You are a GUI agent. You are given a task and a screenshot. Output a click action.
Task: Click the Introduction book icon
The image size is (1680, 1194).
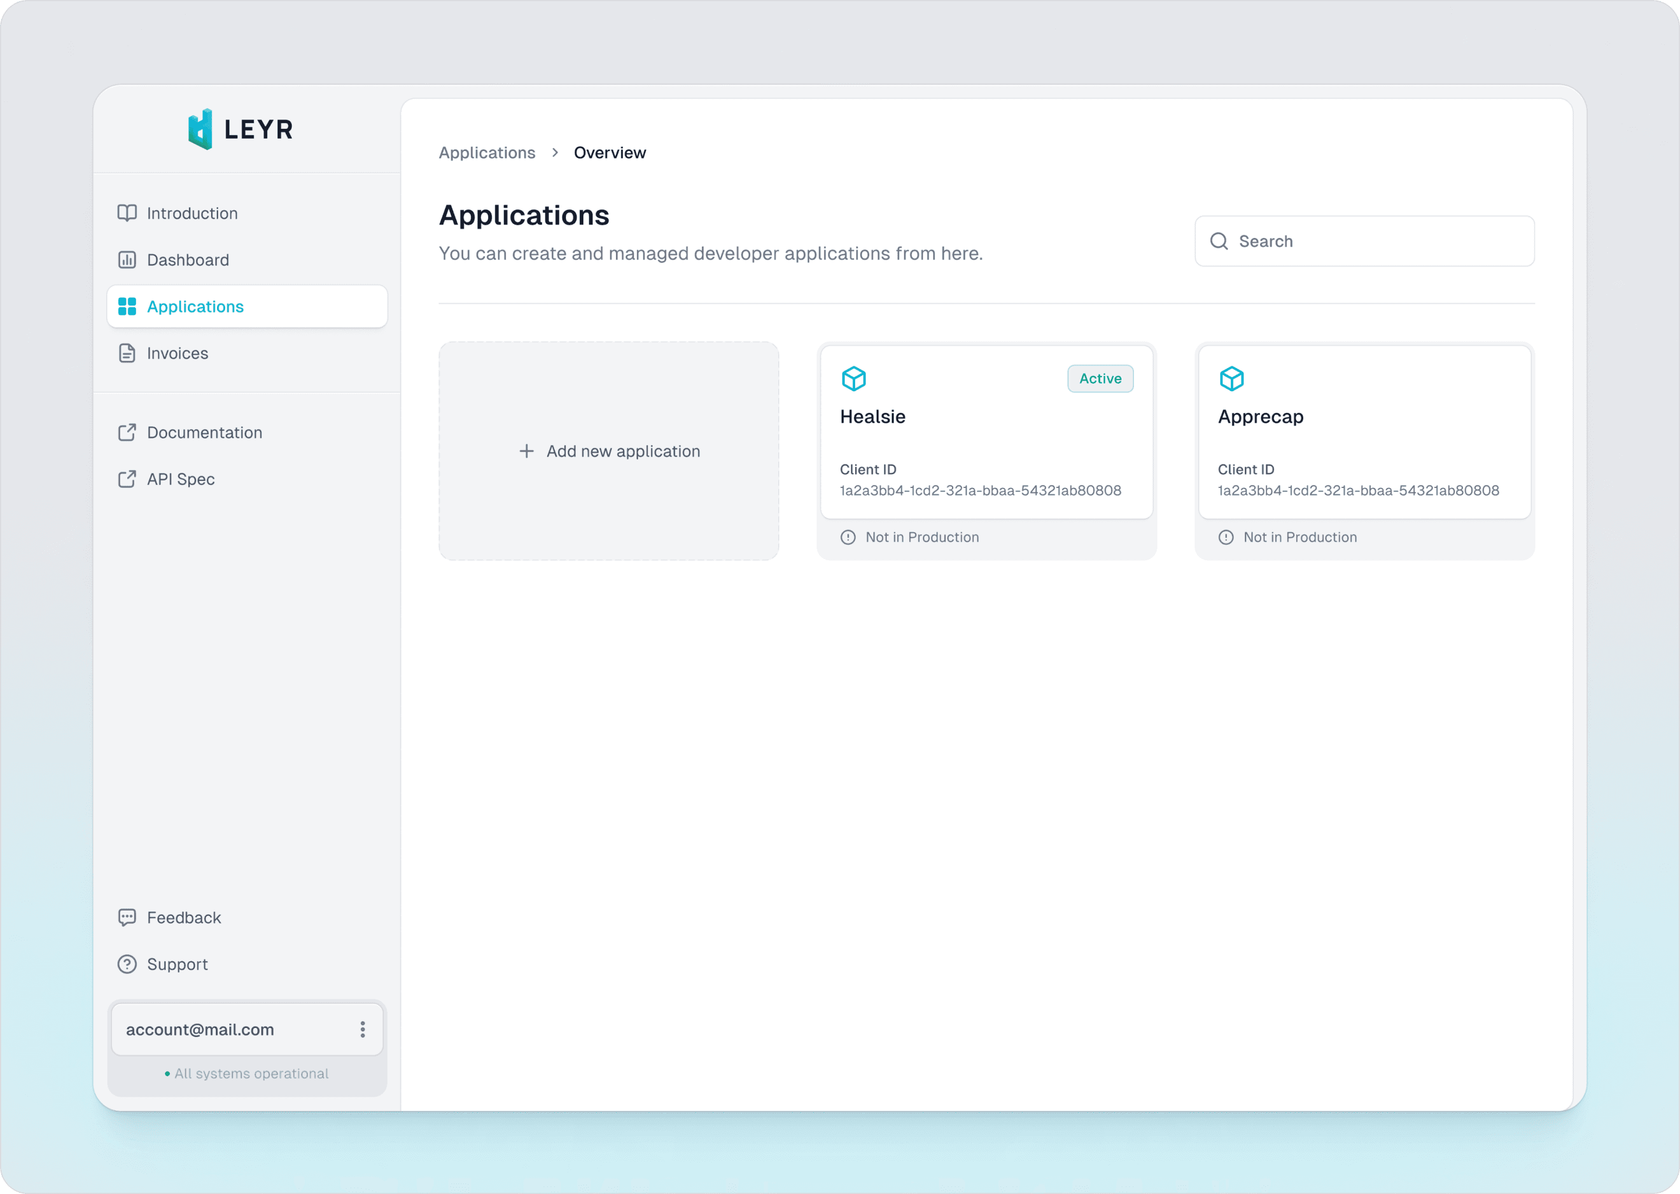click(127, 213)
